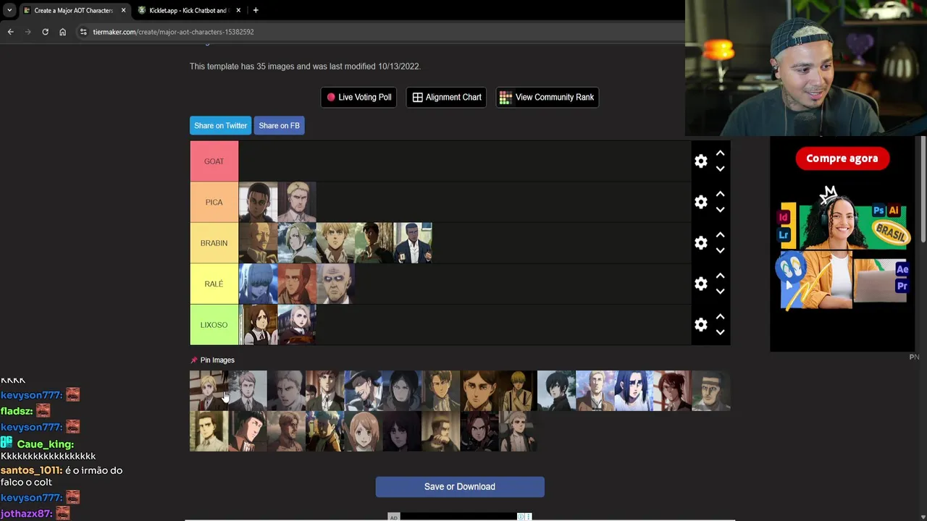
Task: Click jothazx87 username in chat
Action: click(x=26, y=514)
